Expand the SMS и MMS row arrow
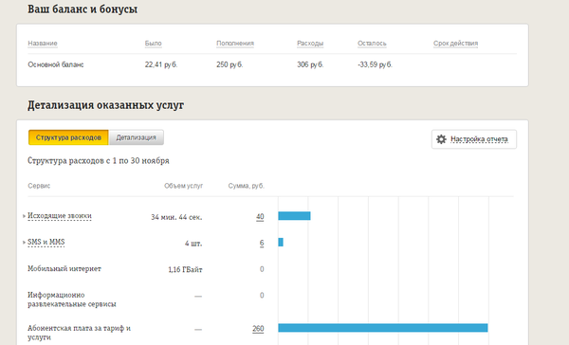The height and width of the screenshot is (345, 569). (x=24, y=242)
